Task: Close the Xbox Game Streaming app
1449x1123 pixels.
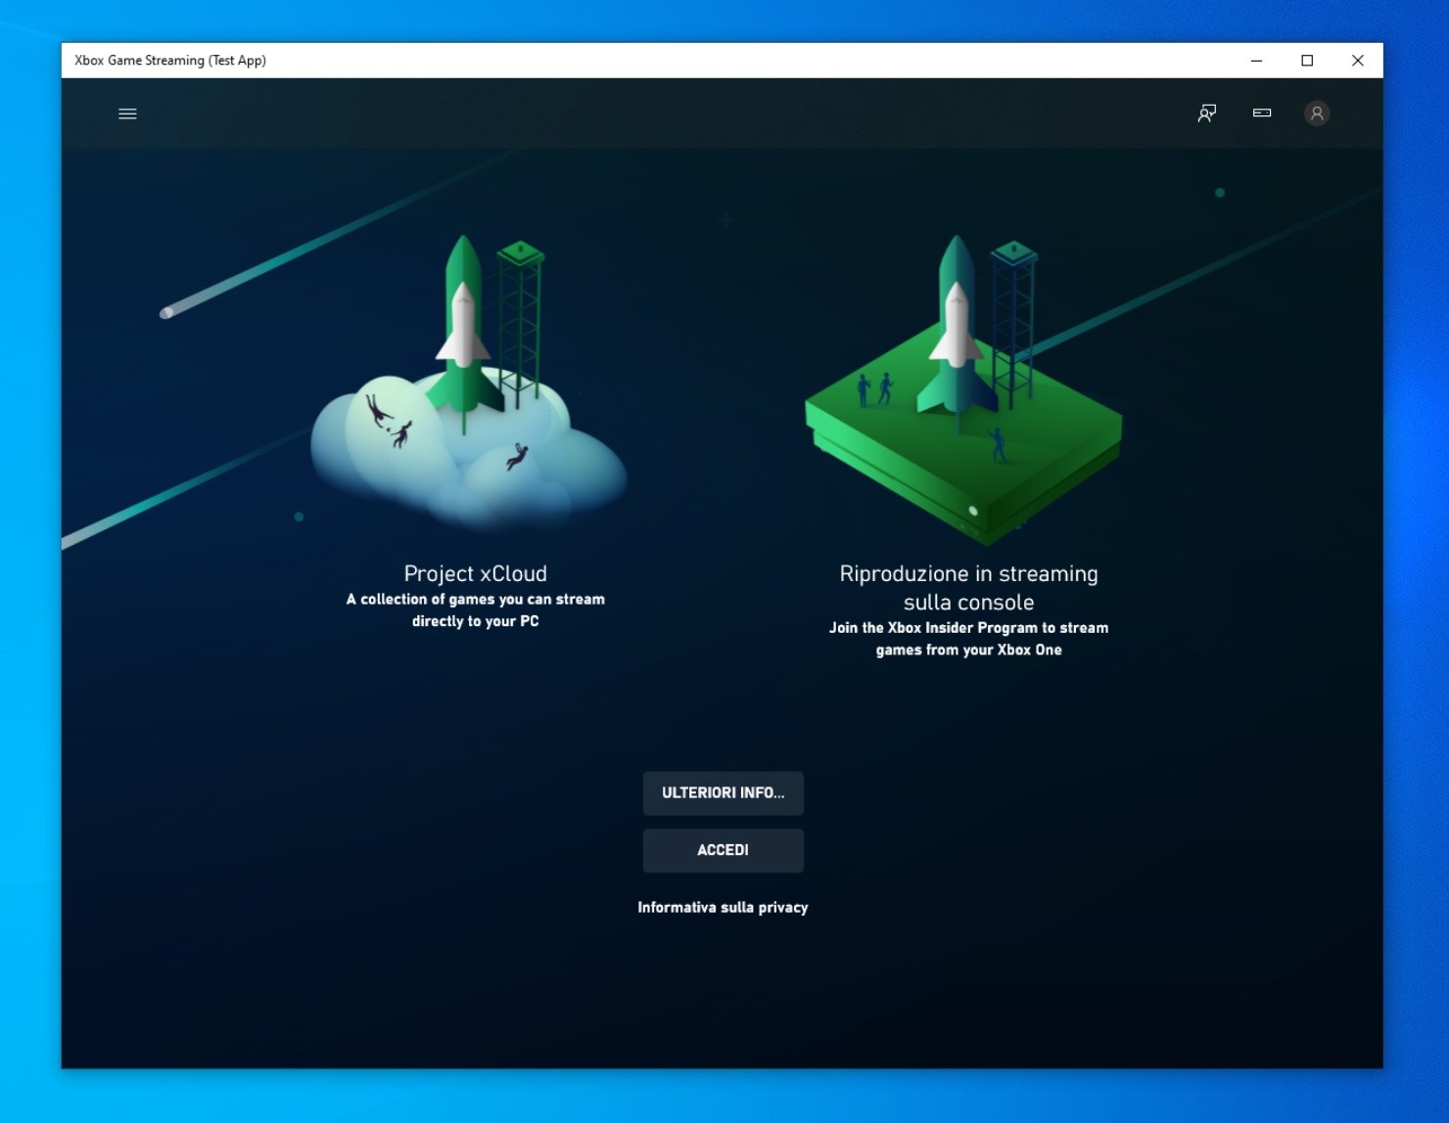Action: tap(1358, 60)
